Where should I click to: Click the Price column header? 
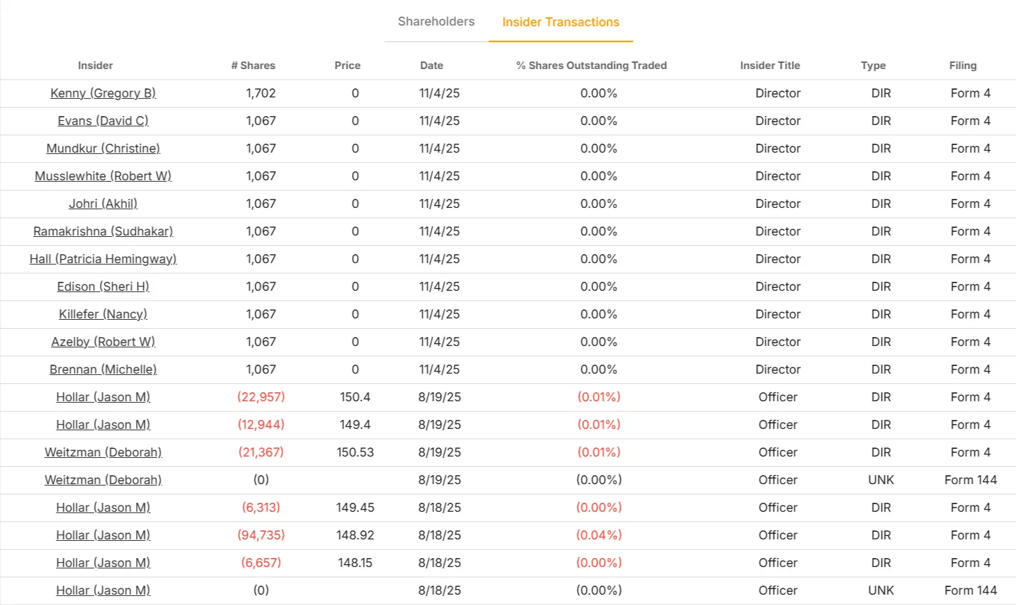[x=347, y=66]
